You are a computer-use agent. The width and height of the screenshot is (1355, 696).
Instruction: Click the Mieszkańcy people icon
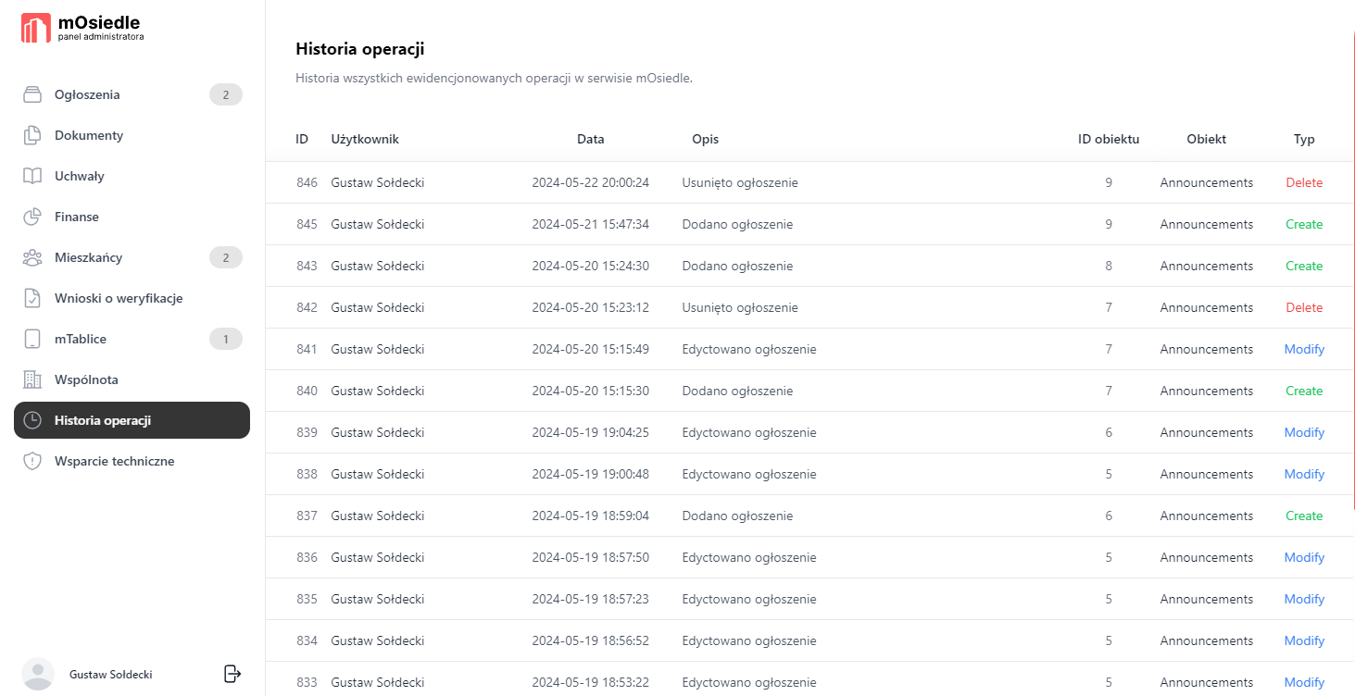tap(32, 257)
